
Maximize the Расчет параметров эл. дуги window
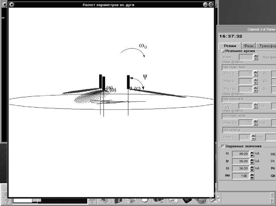[x=211, y=5]
